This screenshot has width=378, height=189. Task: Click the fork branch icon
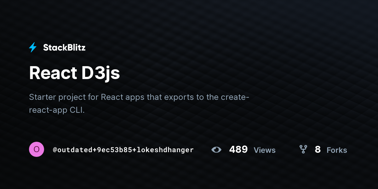[x=303, y=149]
